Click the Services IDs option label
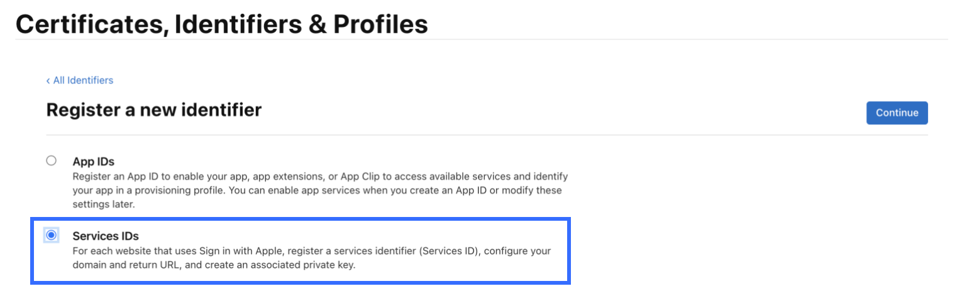 coord(106,236)
